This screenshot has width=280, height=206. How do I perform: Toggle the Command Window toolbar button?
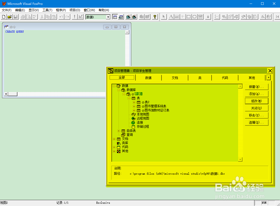[115, 17]
